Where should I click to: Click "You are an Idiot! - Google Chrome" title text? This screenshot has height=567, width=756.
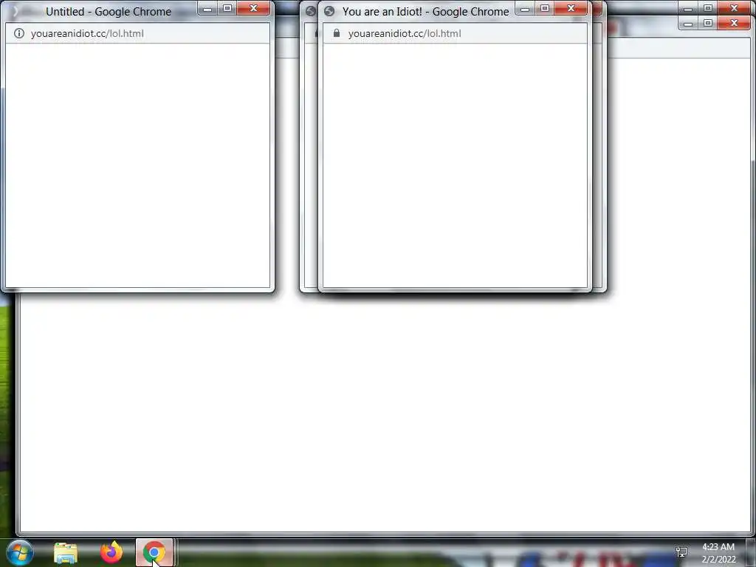[426, 12]
